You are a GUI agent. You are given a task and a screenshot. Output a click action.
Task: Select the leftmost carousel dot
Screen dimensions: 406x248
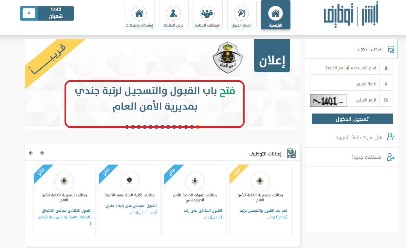127,127
